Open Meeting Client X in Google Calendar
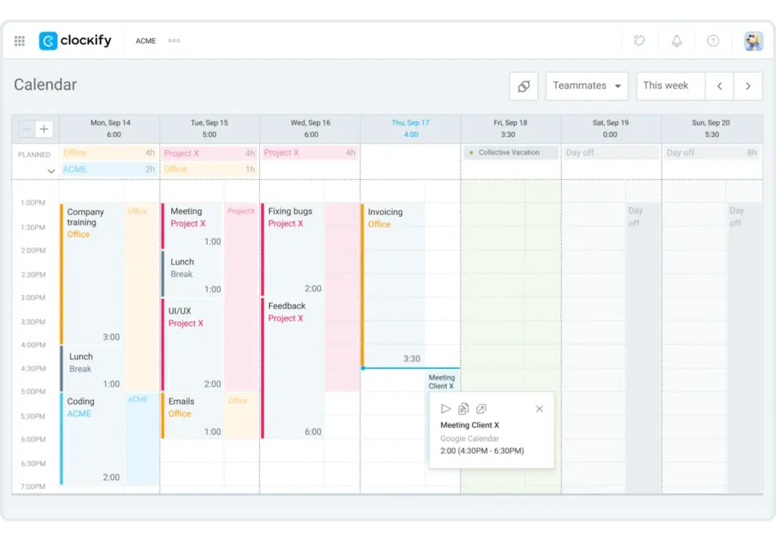This screenshot has height=541, width=776. pos(482,408)
